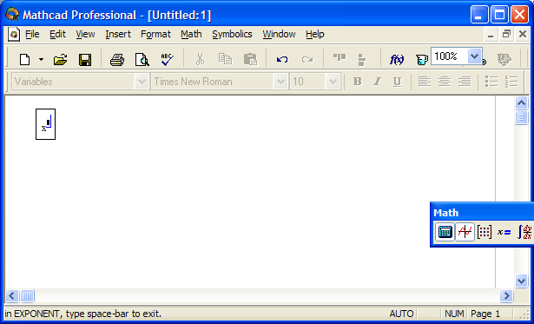This screenshot has height=324, width=534.
Task: Open the View menu
Action: click(x=85, y=34)
